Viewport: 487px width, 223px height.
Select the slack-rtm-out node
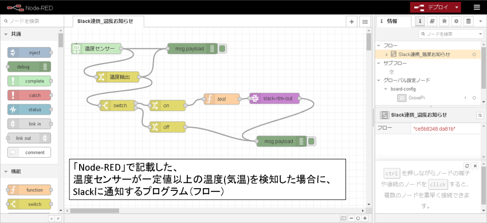[x=274, y=99]
